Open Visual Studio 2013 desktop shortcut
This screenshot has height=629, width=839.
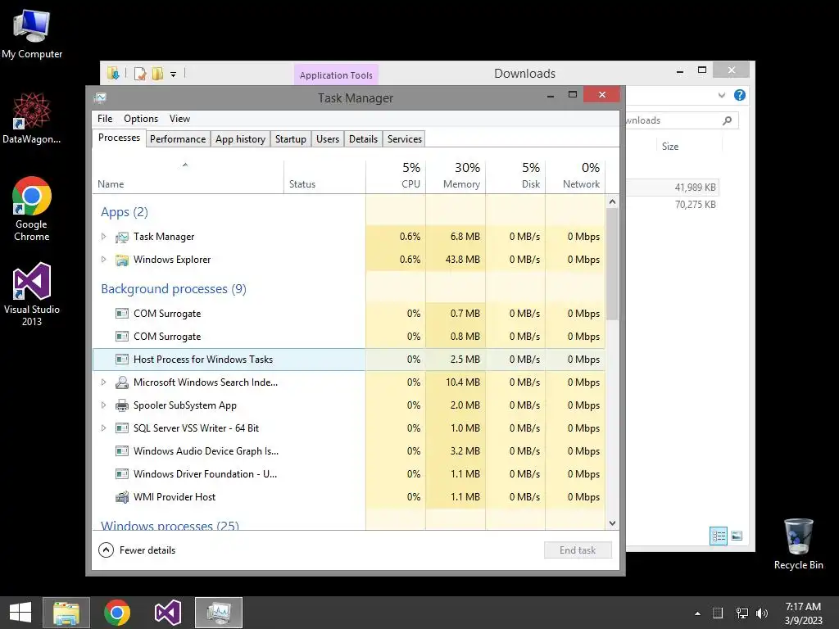point(32,293)
